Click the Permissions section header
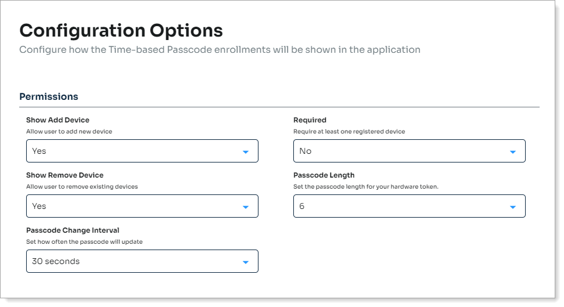This screenshot has height=307, width=564. (x=49, y=96)
